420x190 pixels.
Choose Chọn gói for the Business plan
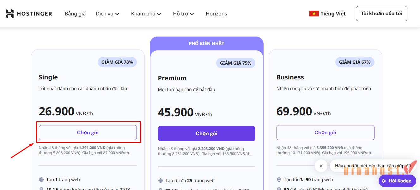point(325,132)
